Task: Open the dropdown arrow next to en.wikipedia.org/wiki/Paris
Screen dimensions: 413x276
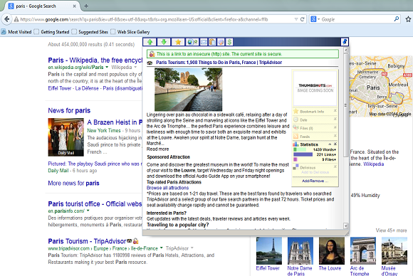Action: 107,67
